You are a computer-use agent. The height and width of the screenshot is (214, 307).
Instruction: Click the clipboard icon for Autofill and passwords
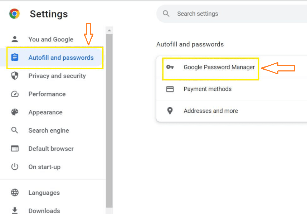pos(15,57)
